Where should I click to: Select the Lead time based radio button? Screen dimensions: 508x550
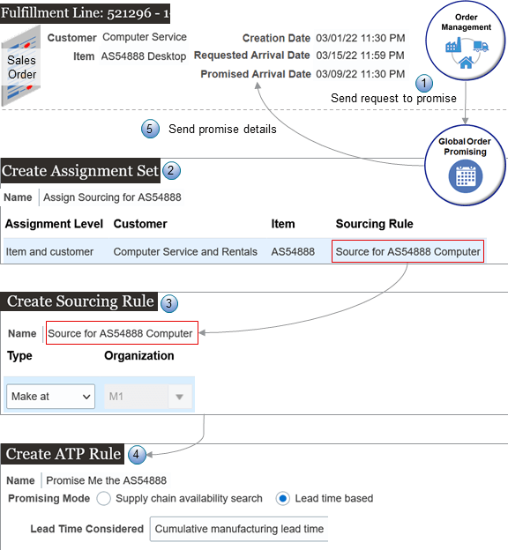(x=283, y=499)
